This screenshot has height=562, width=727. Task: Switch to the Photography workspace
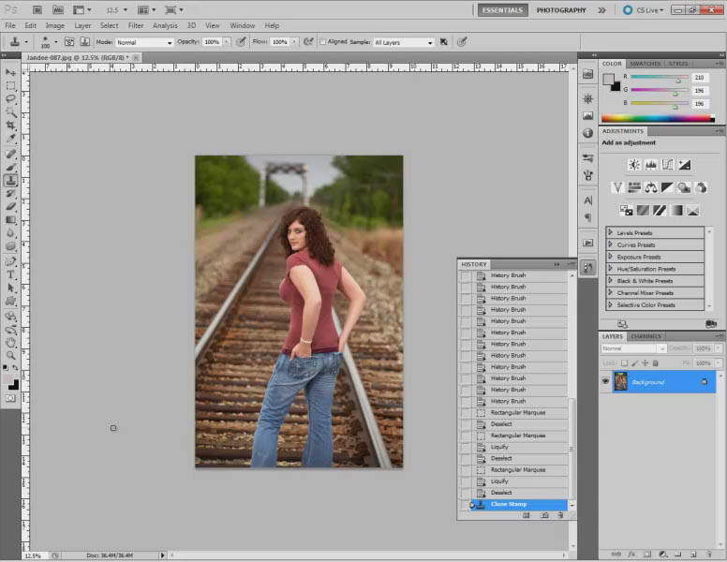point(561,10)
